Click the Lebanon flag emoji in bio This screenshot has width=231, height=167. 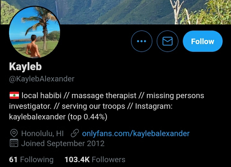click(14, 95)
